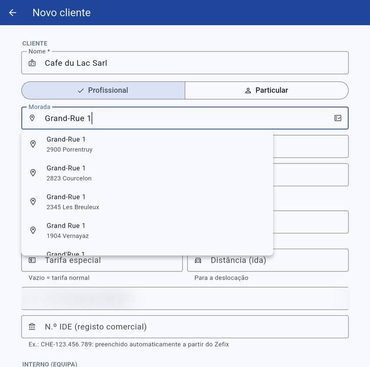
Task: Click pin icon beside 2900 Porrentruy
Action: (33, 144)
